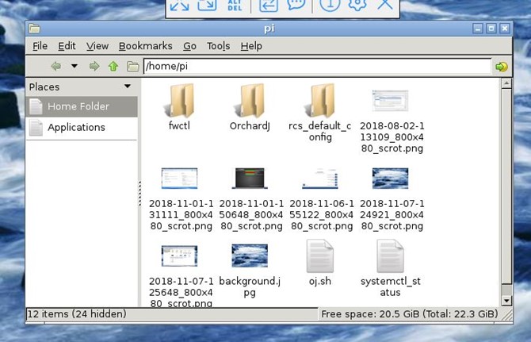
Task: Open the Help menu
Action: [251, 46]
